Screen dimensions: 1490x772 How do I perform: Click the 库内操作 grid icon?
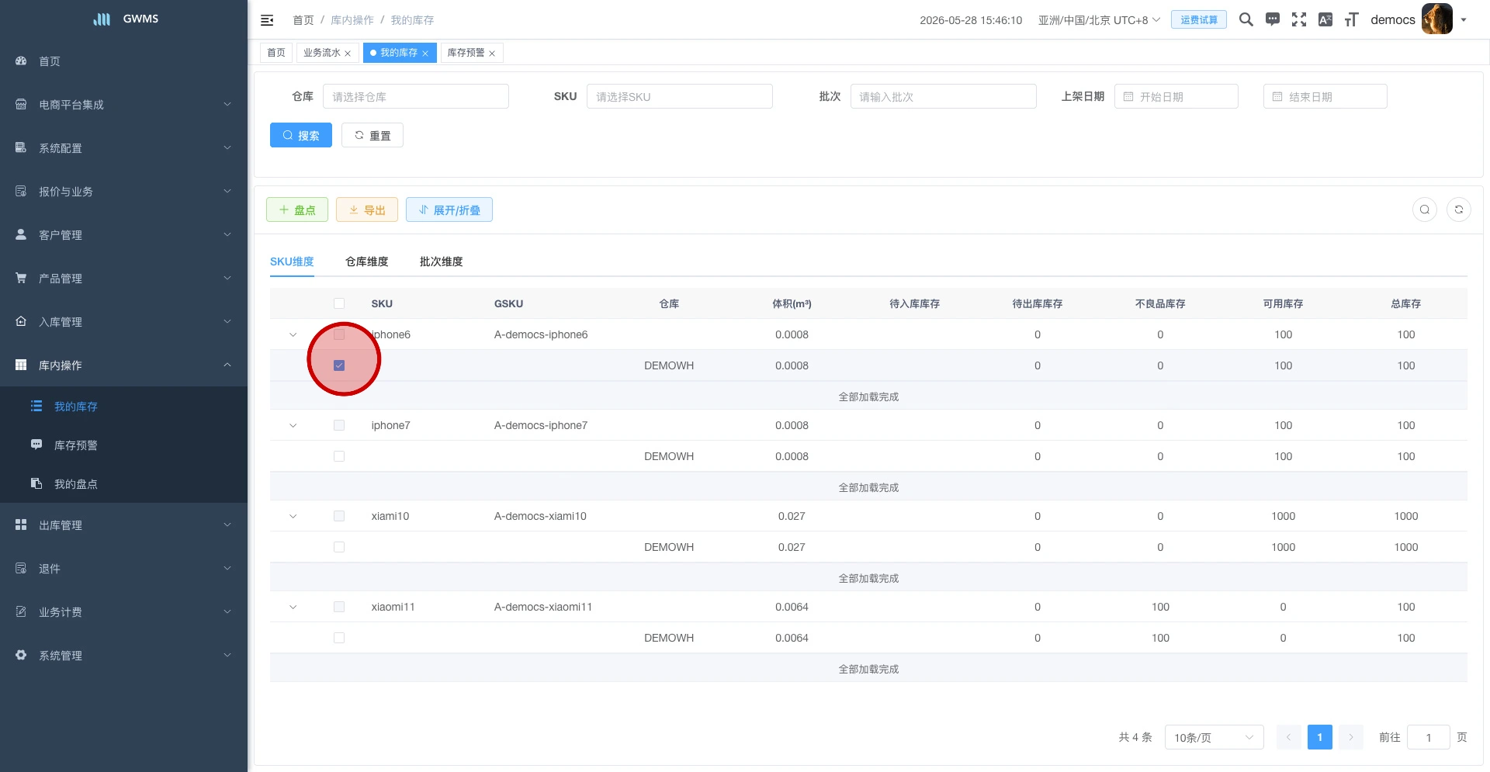(21, 365)
